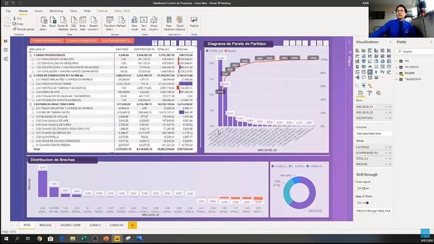434x244 pixels.
Task: Open the File menu
Action: tap(8, 11)
